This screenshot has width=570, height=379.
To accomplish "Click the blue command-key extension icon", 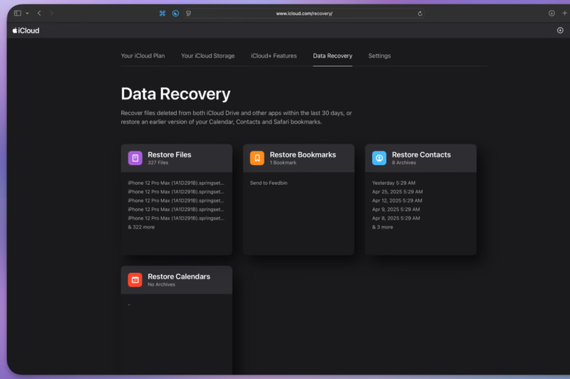I will (162, 14).
